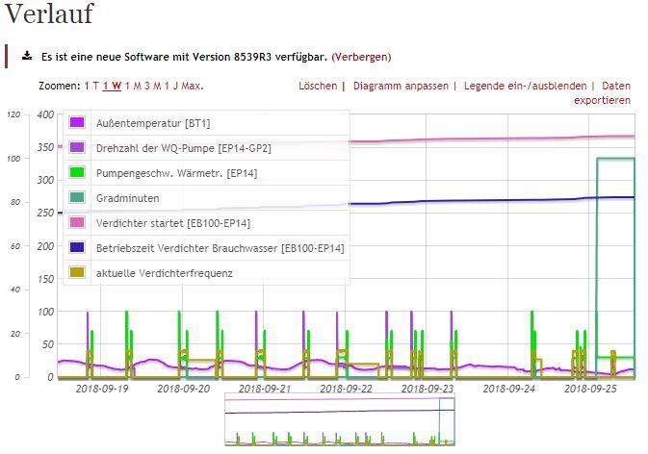648x454 pixels.
Task: Select the 1 W zoom range
Action: (x=112, y=86)
